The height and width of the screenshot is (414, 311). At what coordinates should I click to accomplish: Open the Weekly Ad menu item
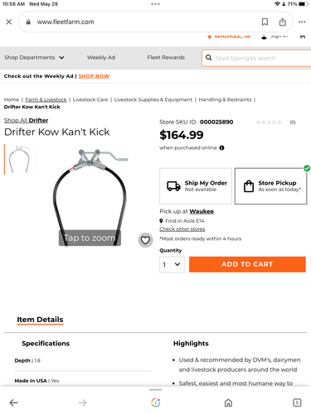click(x=101, y=57)
